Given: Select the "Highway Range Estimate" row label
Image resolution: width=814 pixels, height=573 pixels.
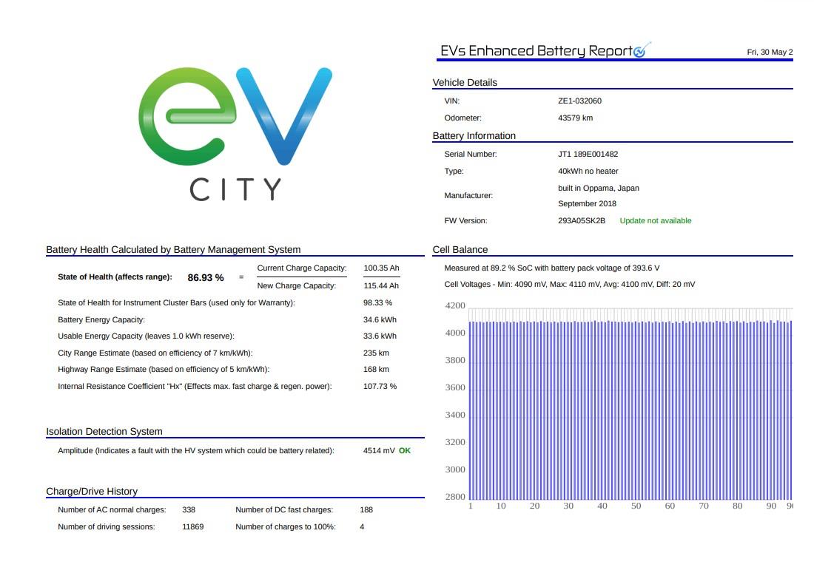Looking at the screenshot, I should [164, 369].
